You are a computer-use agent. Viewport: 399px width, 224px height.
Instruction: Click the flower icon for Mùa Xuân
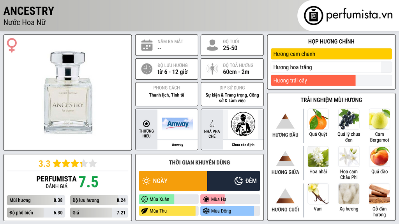[x=145, y=199]
